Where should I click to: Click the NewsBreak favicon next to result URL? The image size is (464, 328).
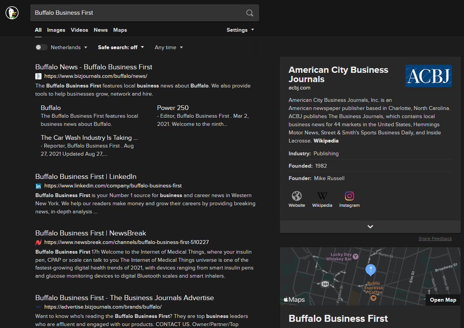point(38,242)
